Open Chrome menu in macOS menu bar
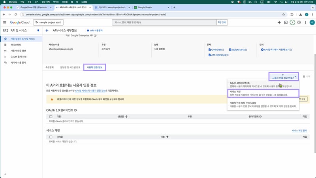Viewport: 316px width, 178px height. click(x=13, y=2)
